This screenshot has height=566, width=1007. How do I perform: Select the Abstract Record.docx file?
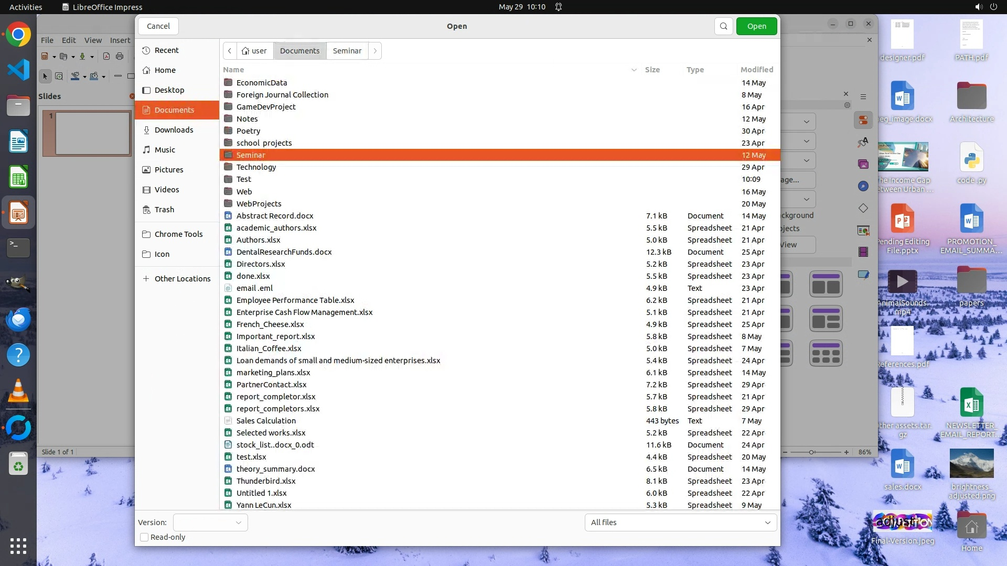click(x=275, y=216)
